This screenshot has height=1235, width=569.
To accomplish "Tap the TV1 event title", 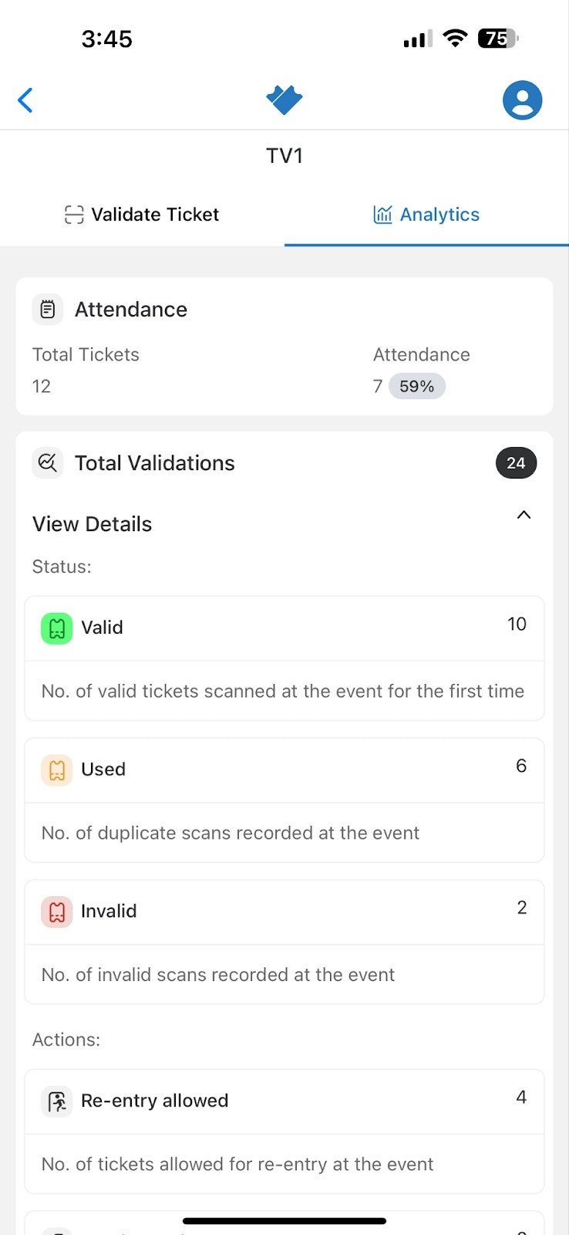I will (284, 156).
